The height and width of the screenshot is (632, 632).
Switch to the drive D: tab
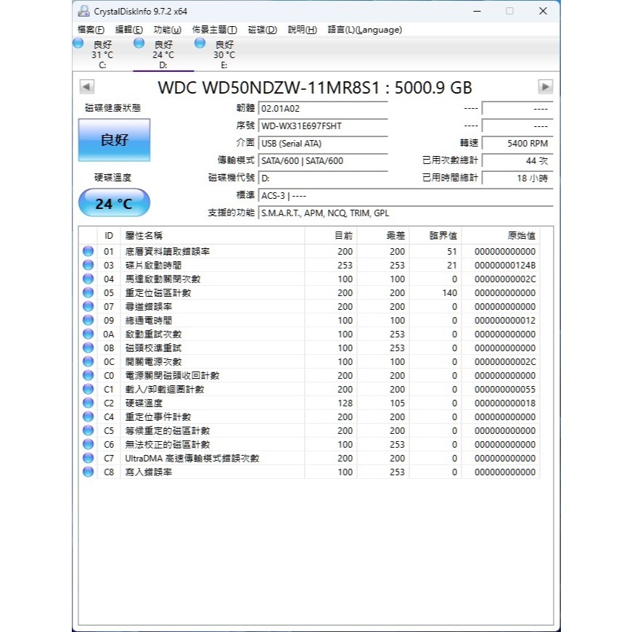pyautogui.click(x=163, y=54)
